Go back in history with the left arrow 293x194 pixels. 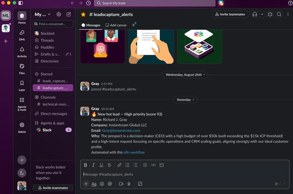tap(72, 3)
